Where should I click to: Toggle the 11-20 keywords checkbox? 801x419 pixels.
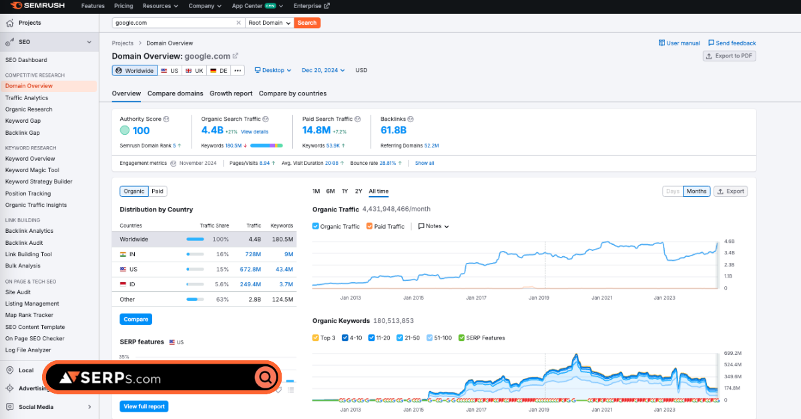[x=370, y=338]
